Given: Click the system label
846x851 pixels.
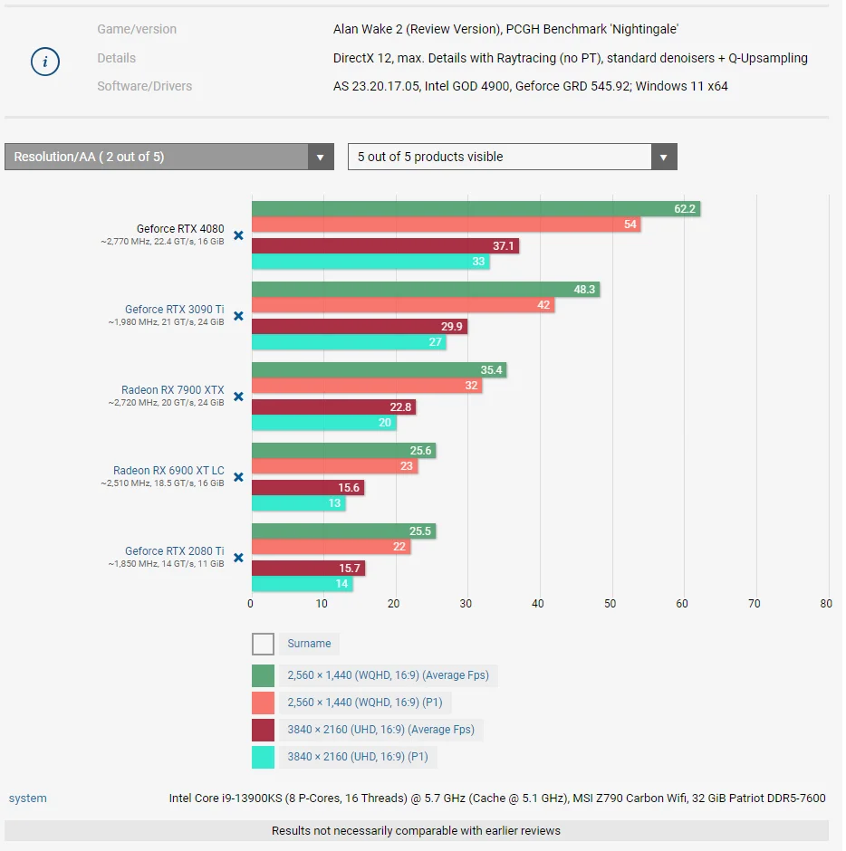Looking at the screenshot, I should point(28,798).
